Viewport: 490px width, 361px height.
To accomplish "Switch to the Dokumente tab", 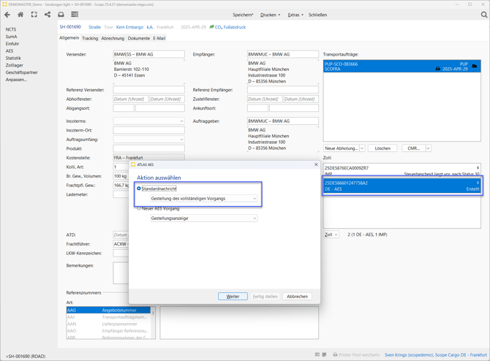I will (139, 38).
